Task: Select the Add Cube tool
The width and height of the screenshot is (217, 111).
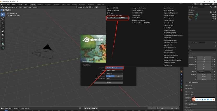Action: tap(3, 48)
